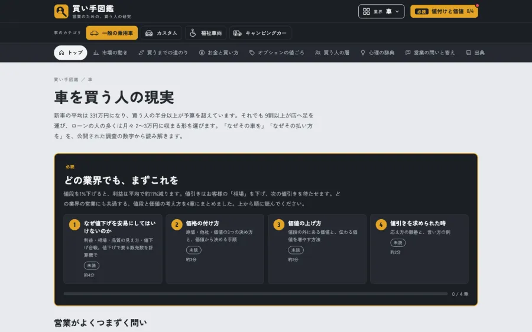Image resolution: width=532 pixels, height=332 pixels.
Task: Click the chat icon for 営業の問いと答え
Action: [x=408, y=53]
